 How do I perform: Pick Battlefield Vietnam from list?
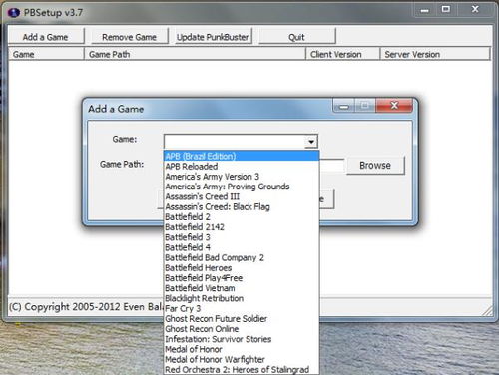click(242, 288)
